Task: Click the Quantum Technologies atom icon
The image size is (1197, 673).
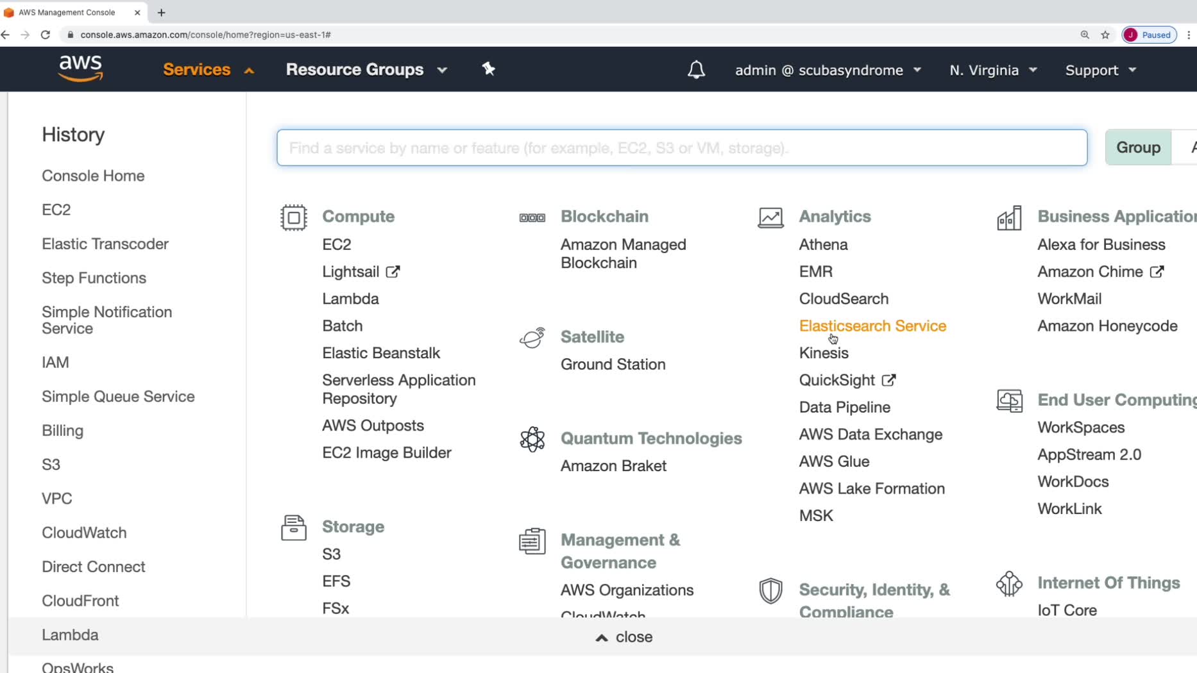Action: tap(532, 439)
